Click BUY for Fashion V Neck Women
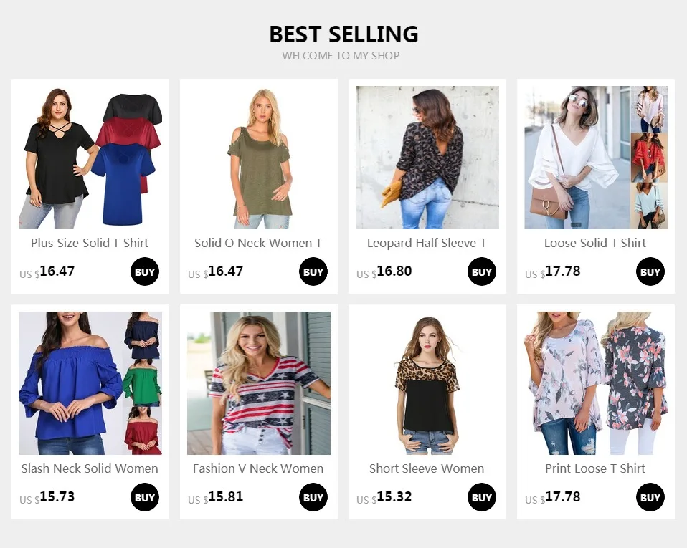 click(x=313, y=497)
